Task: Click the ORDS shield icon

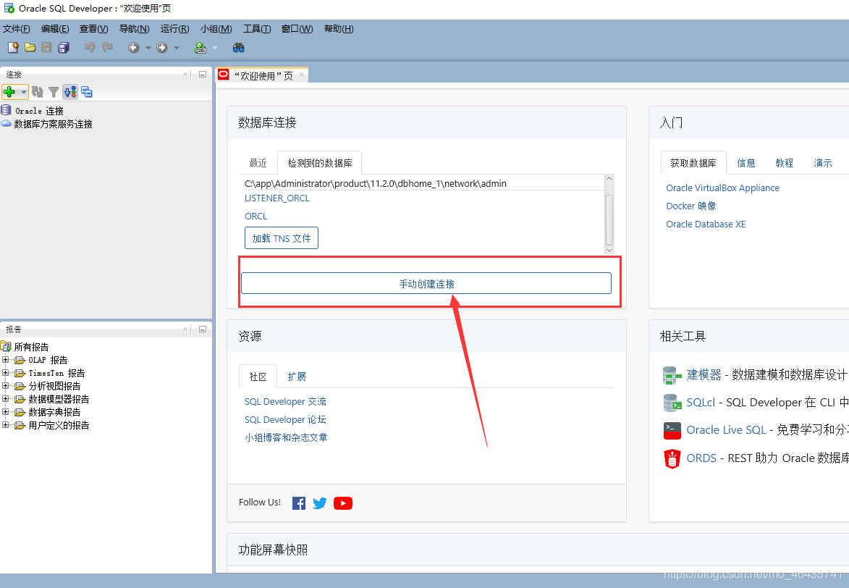Action: (672, 458)
